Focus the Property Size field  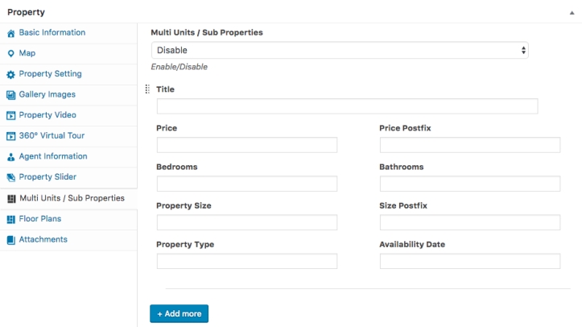pos(246,222)
